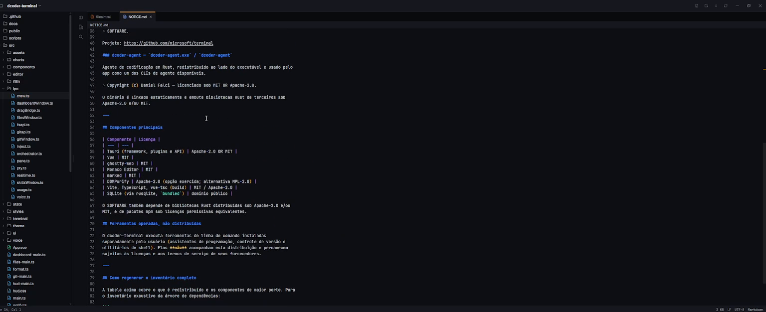766x312 pixels.
Task: Click the LF line ending indicator
Action: [729, 310]
